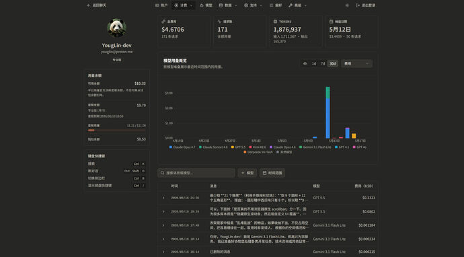
Task: Expand the support menu chevron
Action: point(261,5)
